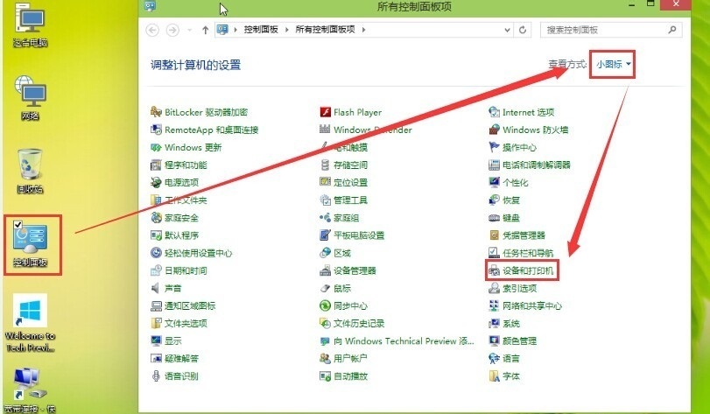
Task: Click 控制面板 in the breadcrumb path
Action: pyautogui.click(x=261, y=30)
